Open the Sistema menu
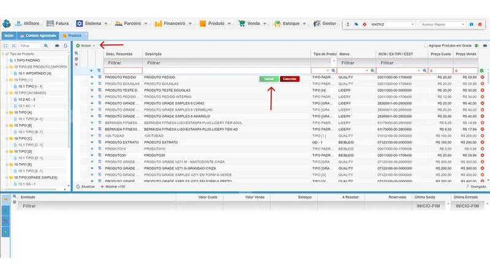 point(92,23)
